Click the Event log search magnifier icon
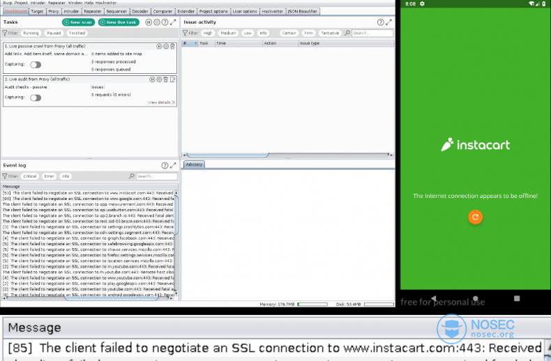Screen dimensions: 551x361 (x=131, y=176)
